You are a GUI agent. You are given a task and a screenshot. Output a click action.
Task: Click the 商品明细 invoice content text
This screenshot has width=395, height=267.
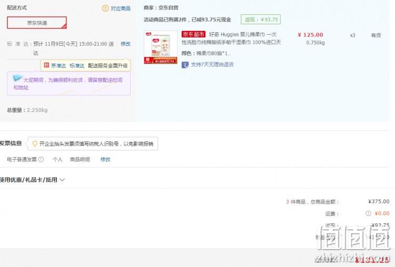80,159
